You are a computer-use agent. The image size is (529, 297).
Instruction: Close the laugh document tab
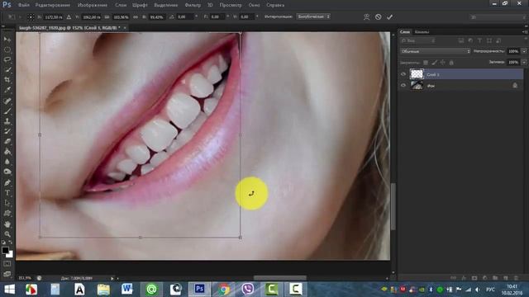[x=125, y=28]
